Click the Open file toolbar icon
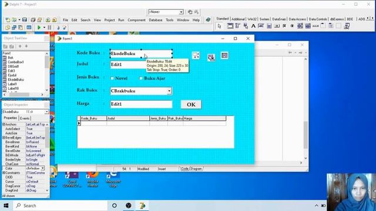376x211 pixels. click(14, 20)
